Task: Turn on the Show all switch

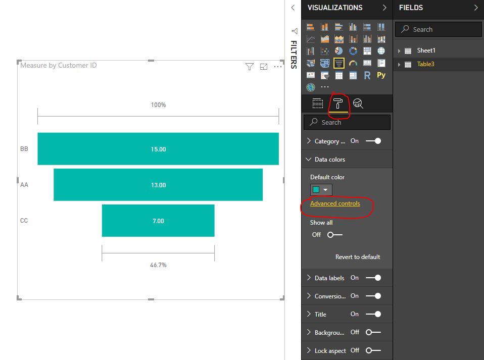Action: click(335, 235)
